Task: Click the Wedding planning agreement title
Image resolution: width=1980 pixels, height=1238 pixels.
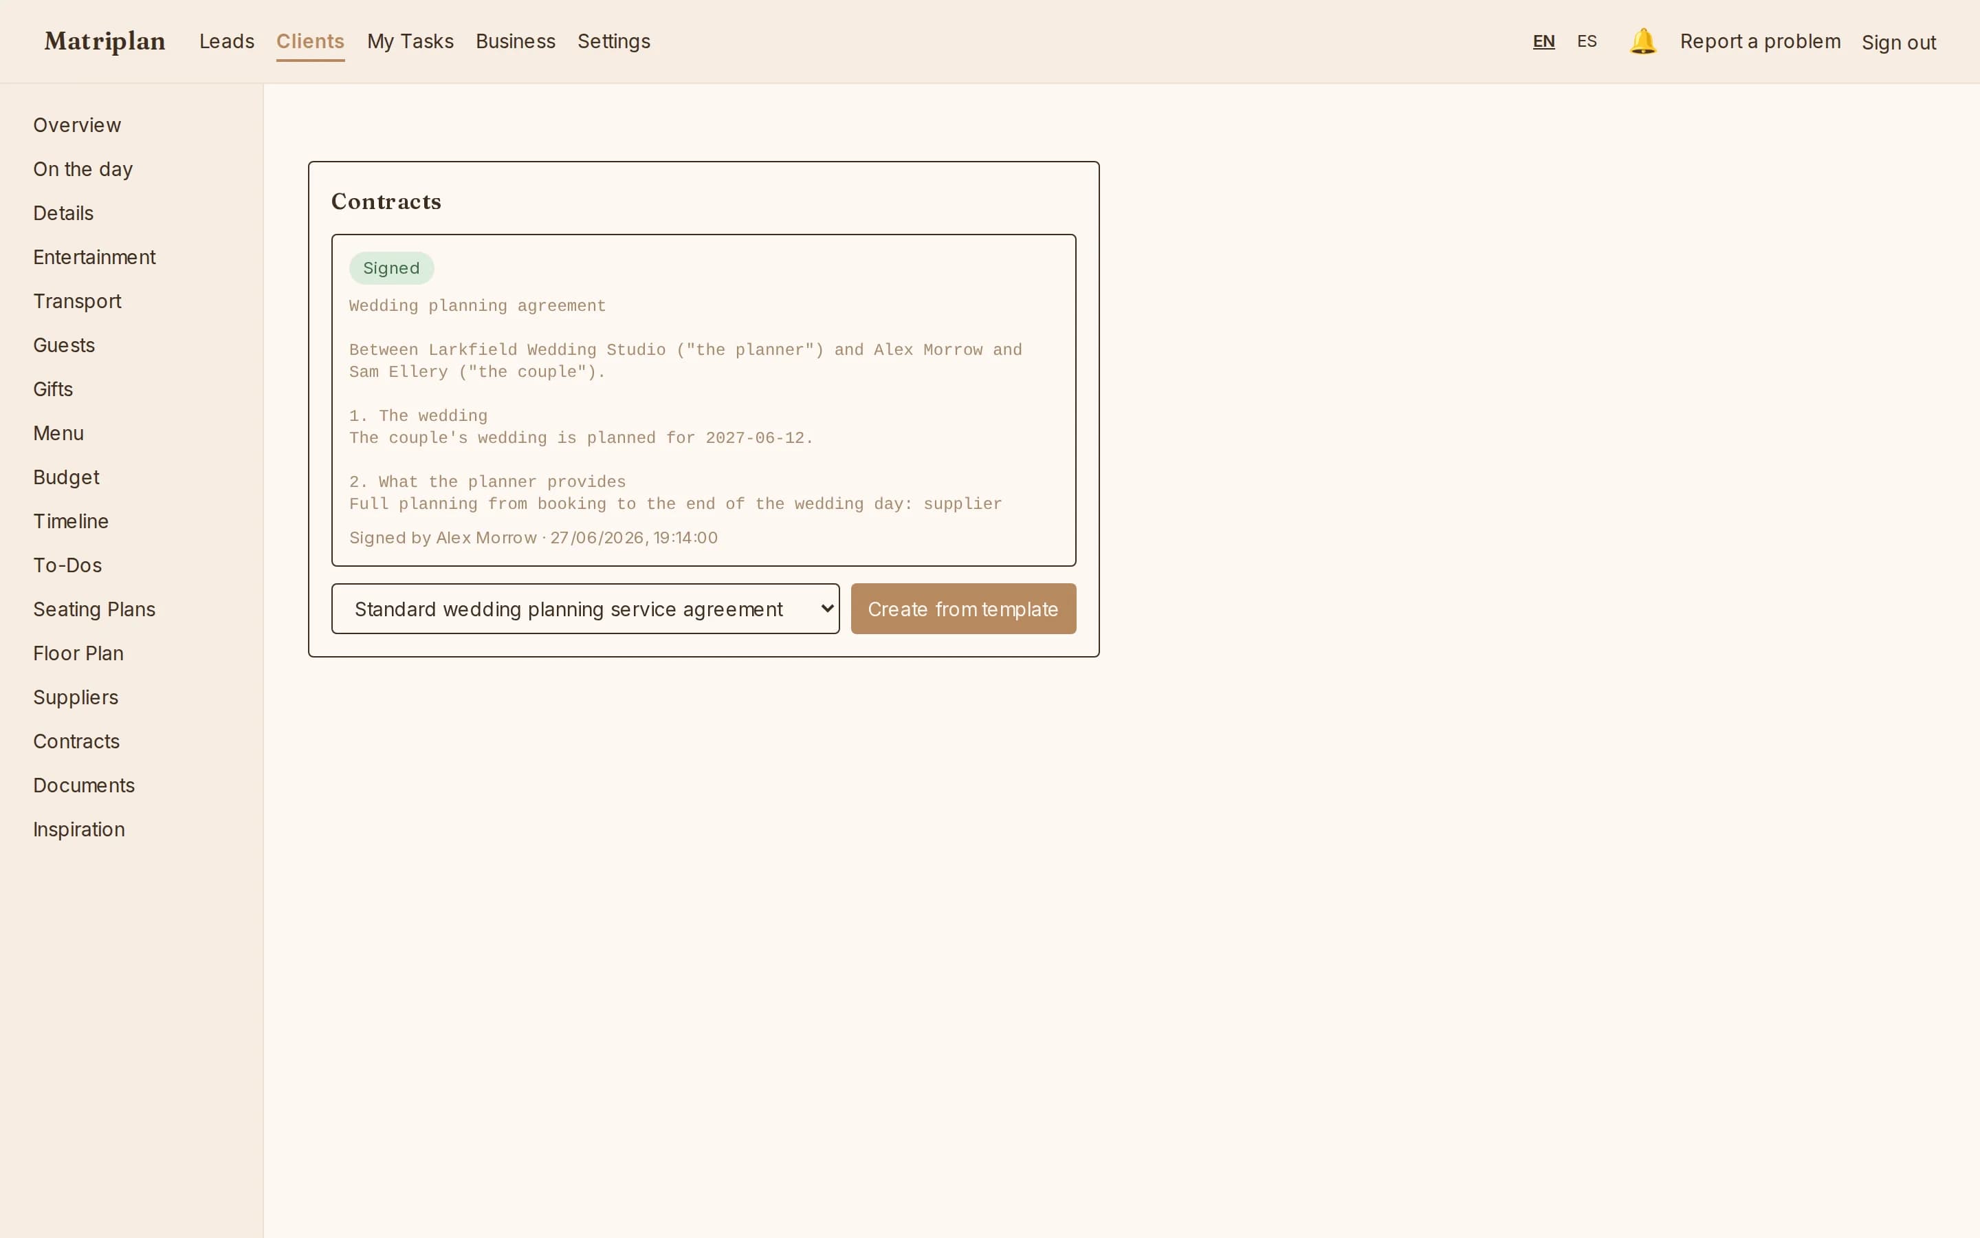Action: click(x=477, y=306)
